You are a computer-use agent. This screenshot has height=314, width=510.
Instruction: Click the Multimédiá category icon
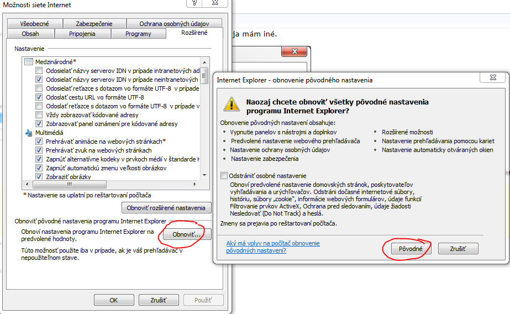[x=29, y=133]
